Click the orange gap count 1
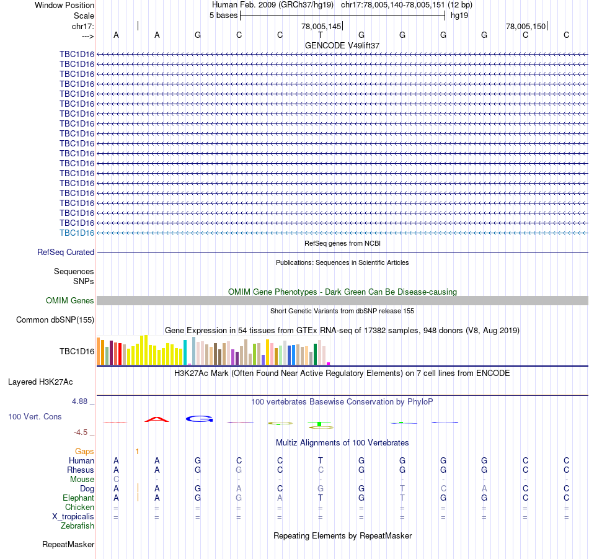 pyautogui.click(x=138, y=452)
